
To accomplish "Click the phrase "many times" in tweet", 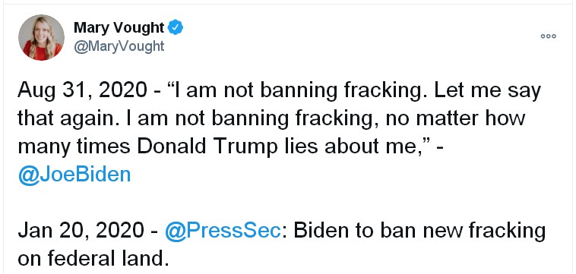I will (x=74, y=146).
